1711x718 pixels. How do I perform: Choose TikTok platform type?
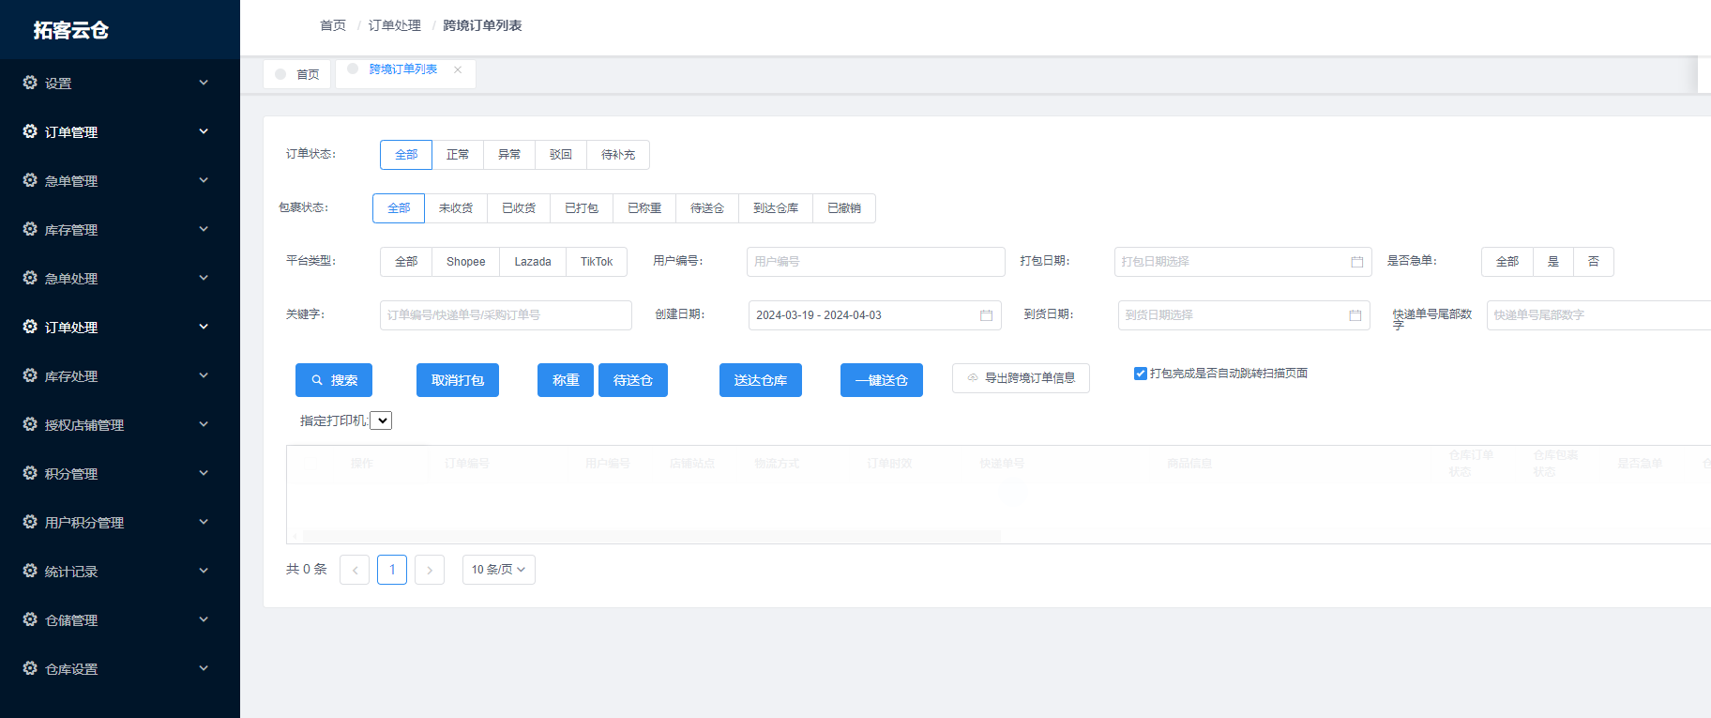(597, 262)
